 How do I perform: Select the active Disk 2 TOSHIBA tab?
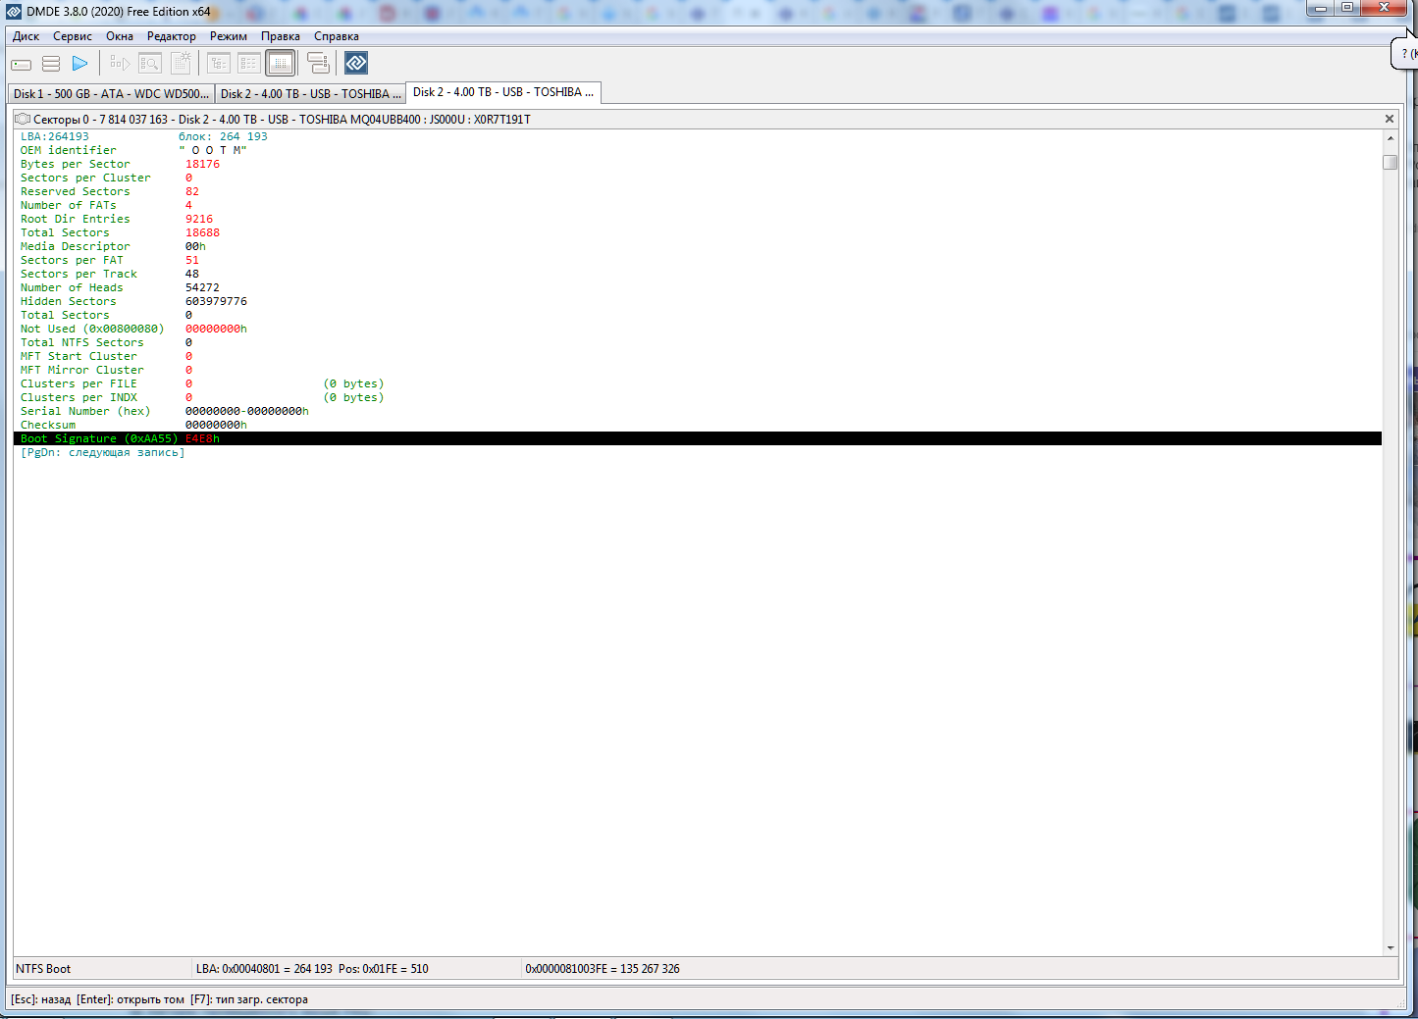[x=503, y=92]
